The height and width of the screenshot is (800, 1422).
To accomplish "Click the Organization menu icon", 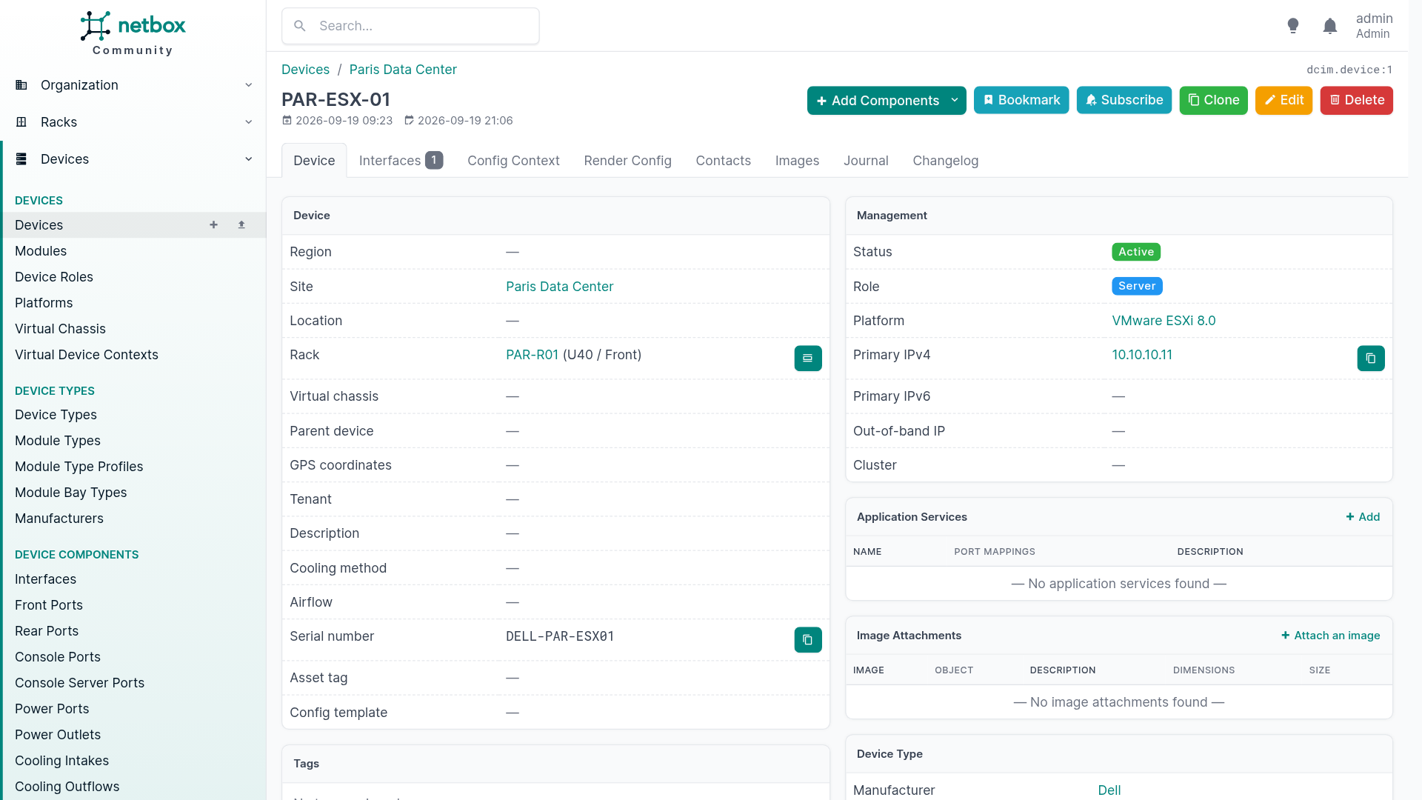I will (21, 85).
